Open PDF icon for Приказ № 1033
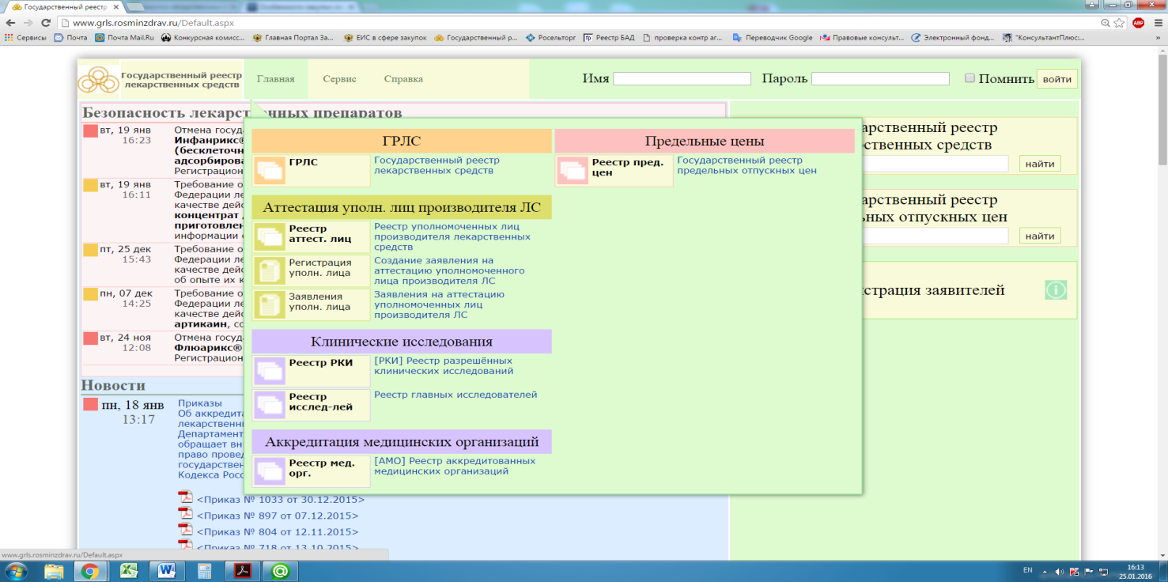Image resolution: width=1168 pixels, height=582 pixels. click(x=185, y=499)
